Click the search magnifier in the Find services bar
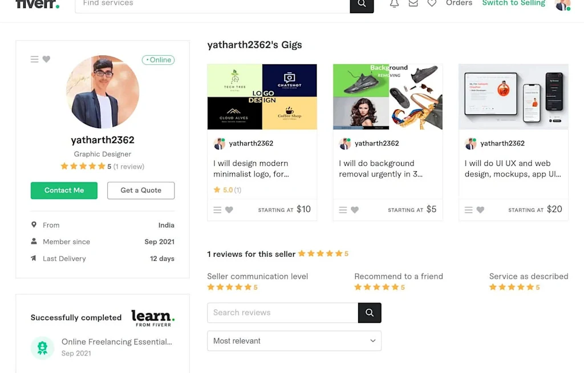This screenshot has height=373, width=584. click(x=362, y=3)
